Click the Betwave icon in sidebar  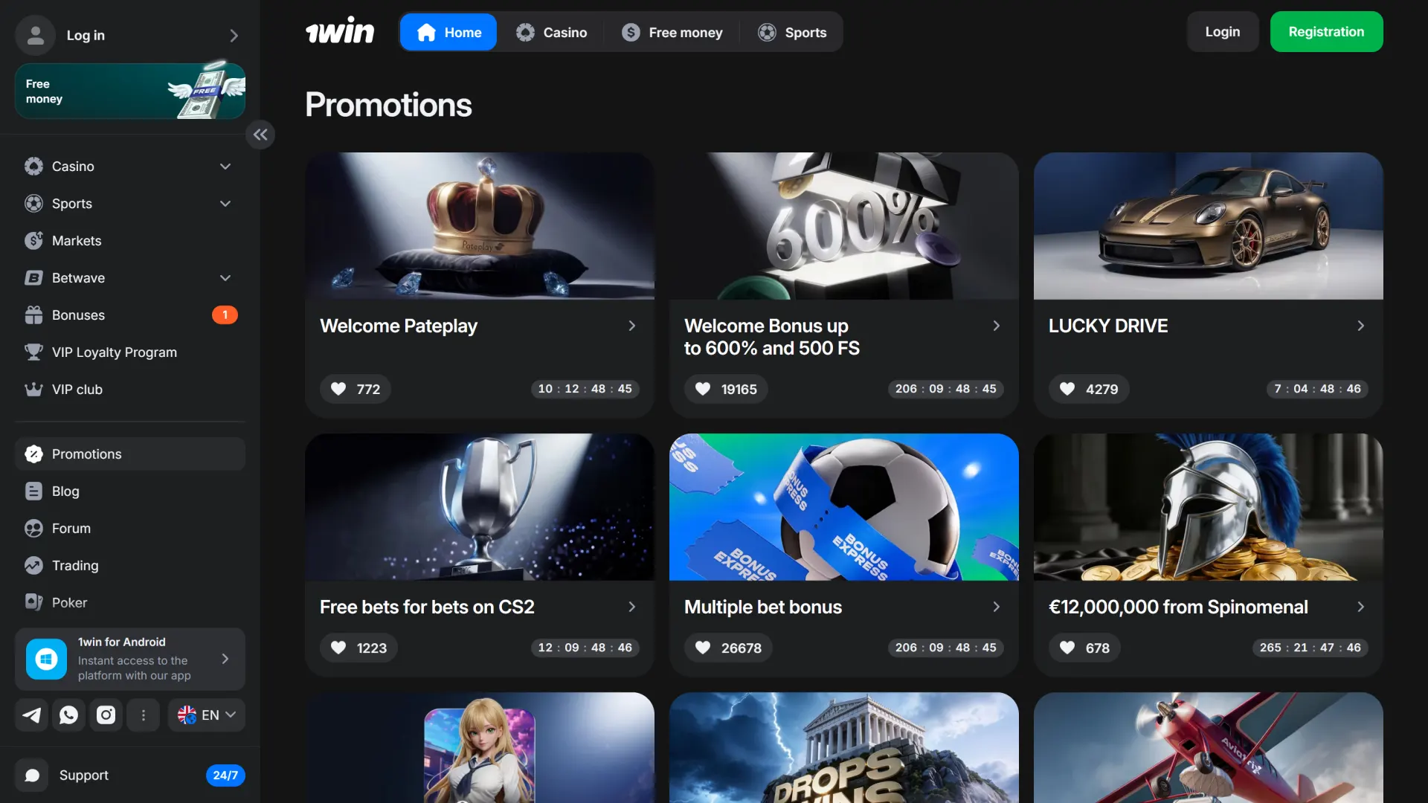[33, 277]
